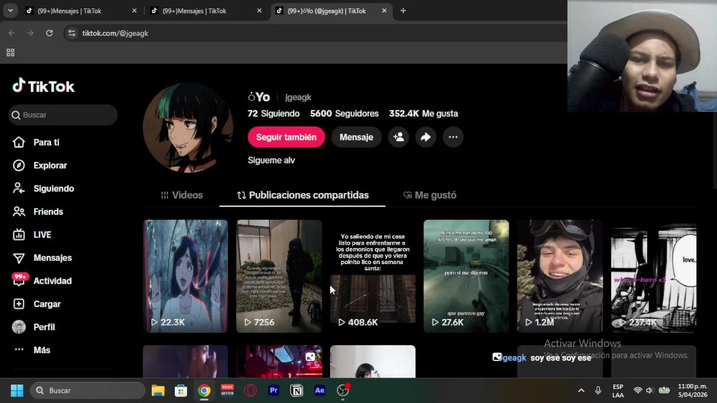Click the Sigueme alv bio text
717x403 pixels.
point(271,161)
